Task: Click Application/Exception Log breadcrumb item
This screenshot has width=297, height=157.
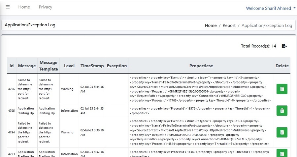Action: [x=267, y=25]
